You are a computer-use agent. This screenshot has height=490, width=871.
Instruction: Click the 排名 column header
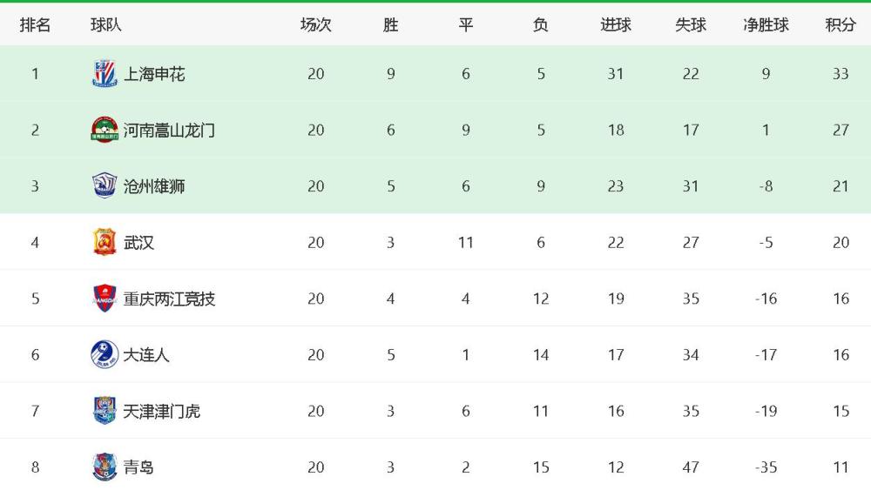[35, 25]
